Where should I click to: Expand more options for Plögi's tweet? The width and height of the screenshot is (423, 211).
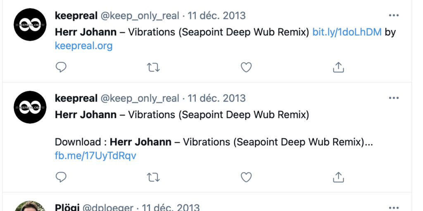point(394,207)
